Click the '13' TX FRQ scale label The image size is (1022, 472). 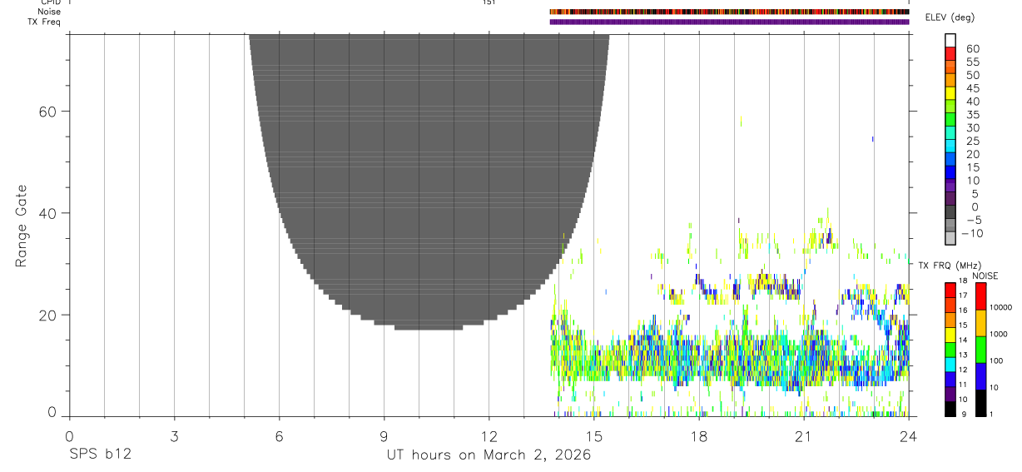(x=964, y=355)
